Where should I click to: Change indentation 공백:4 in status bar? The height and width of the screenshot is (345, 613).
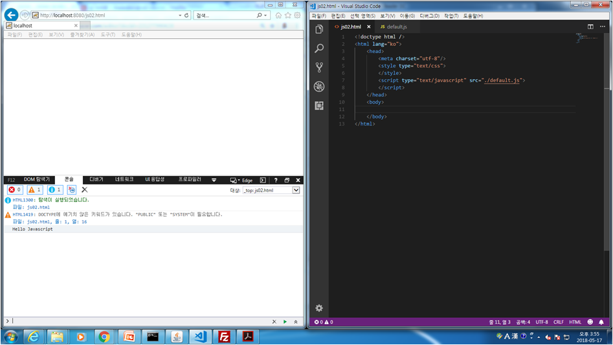(523, 322)
